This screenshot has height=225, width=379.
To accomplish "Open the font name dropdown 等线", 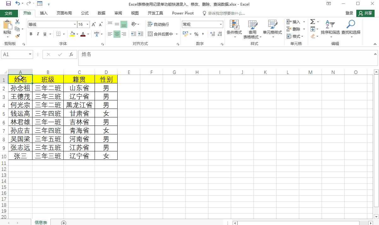I will point(75,24).
